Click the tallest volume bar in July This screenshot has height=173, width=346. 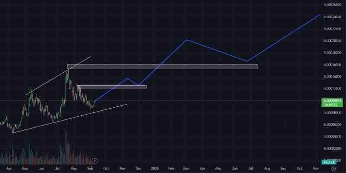point(66,138)
